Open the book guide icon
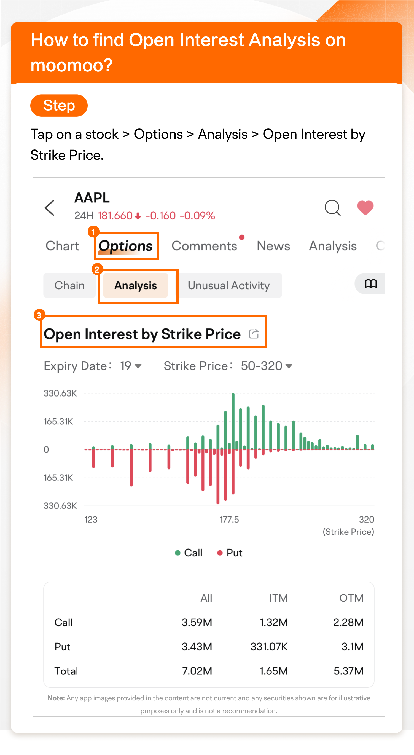The width and height of the screenshot is (414, 755). click(x=371, y=284)
